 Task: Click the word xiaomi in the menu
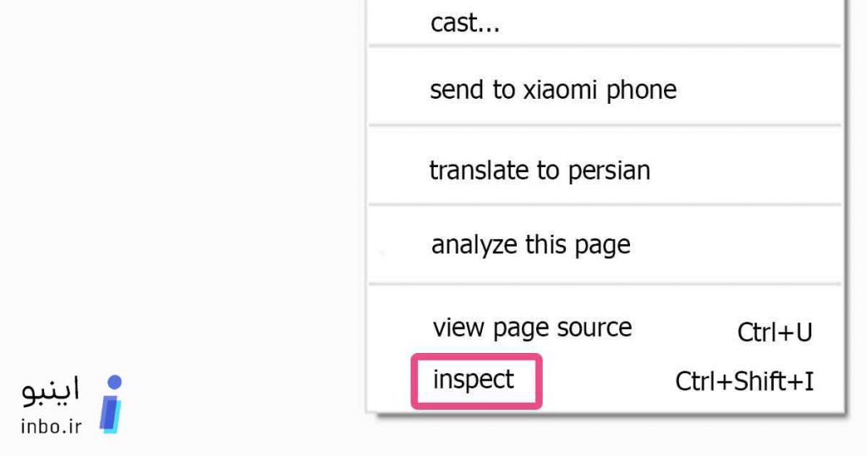pyautogui.click(x=560, y=90)
